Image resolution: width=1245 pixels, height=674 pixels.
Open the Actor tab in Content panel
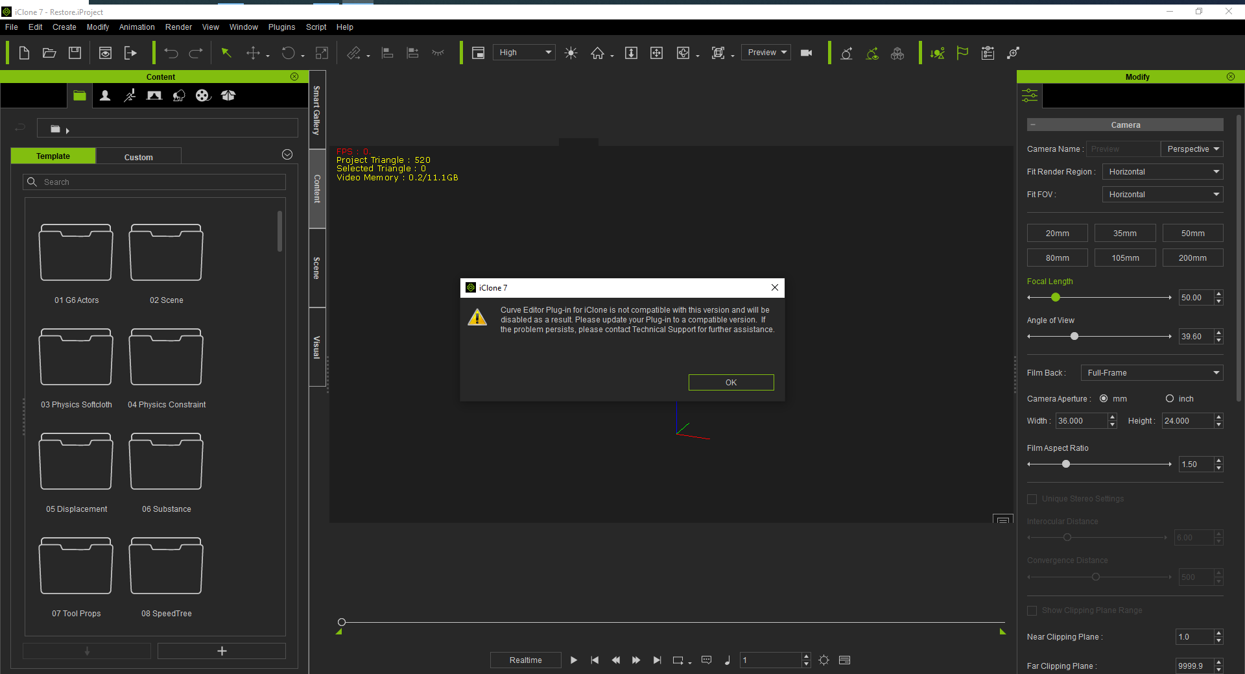coord(105,96)
